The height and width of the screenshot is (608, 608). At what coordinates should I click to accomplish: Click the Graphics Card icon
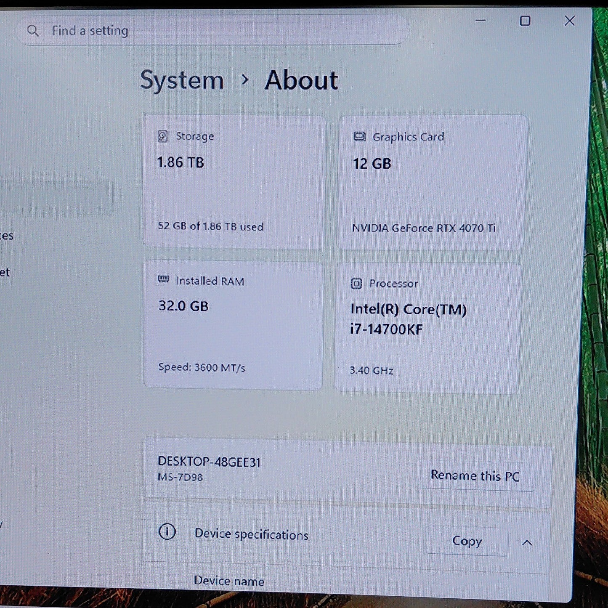coord(359,136)
